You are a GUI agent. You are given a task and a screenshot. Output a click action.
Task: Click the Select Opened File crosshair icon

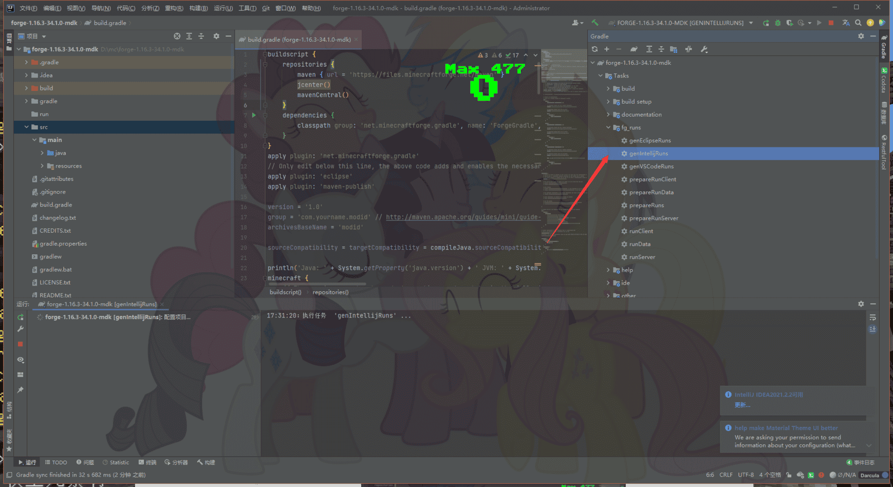(177, 36)
